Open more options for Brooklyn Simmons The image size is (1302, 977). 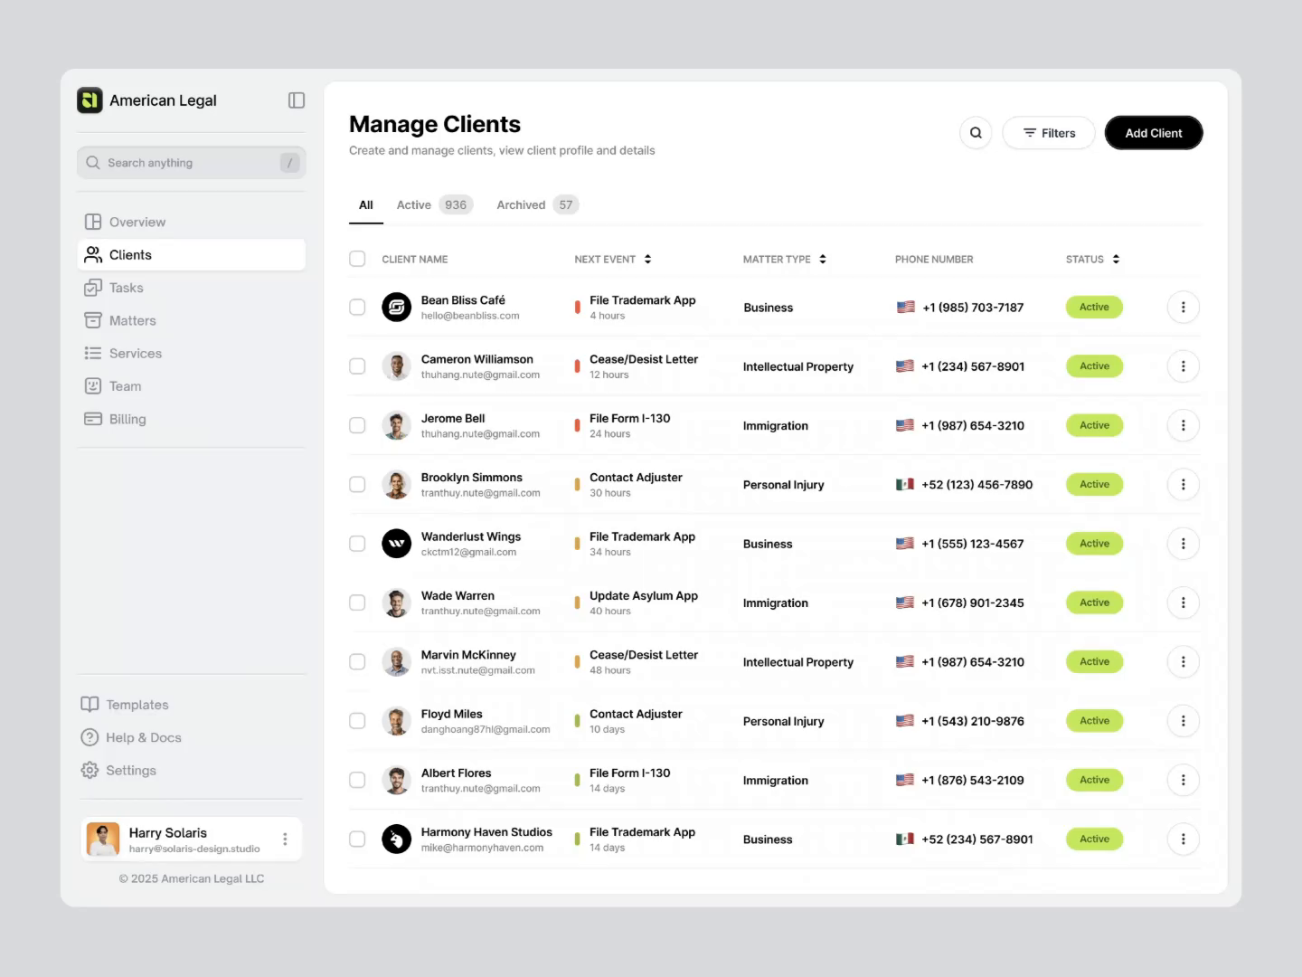(x=1183, y=485)
